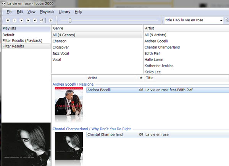Stop playback with the Stop button

pos(8,21)
